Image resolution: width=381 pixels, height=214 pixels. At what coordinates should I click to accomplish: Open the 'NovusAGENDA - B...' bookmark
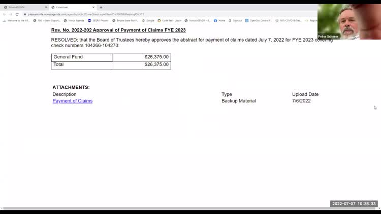tap(198, 21)
